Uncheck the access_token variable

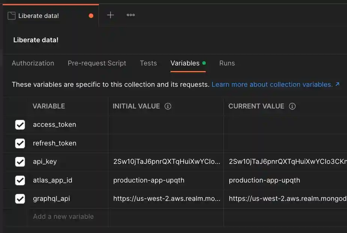pyautogui.click(x=20, y=125)
